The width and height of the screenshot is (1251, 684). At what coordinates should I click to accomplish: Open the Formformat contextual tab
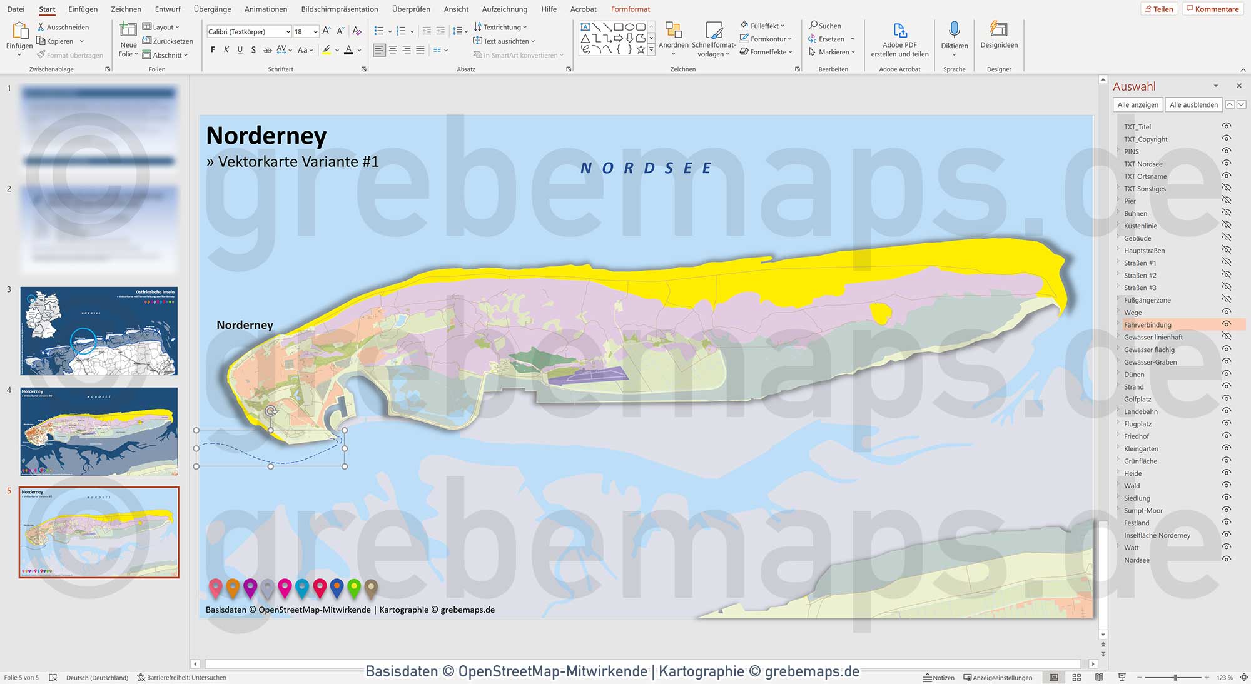[631, 9]
